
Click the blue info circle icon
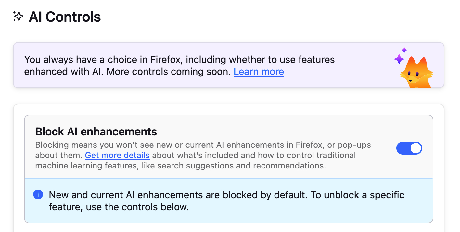coord(38,195)
